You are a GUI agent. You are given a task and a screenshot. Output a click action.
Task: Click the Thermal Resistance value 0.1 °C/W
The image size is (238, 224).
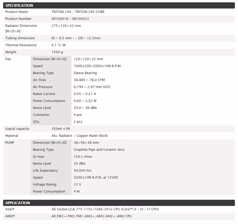click(59, 45)
